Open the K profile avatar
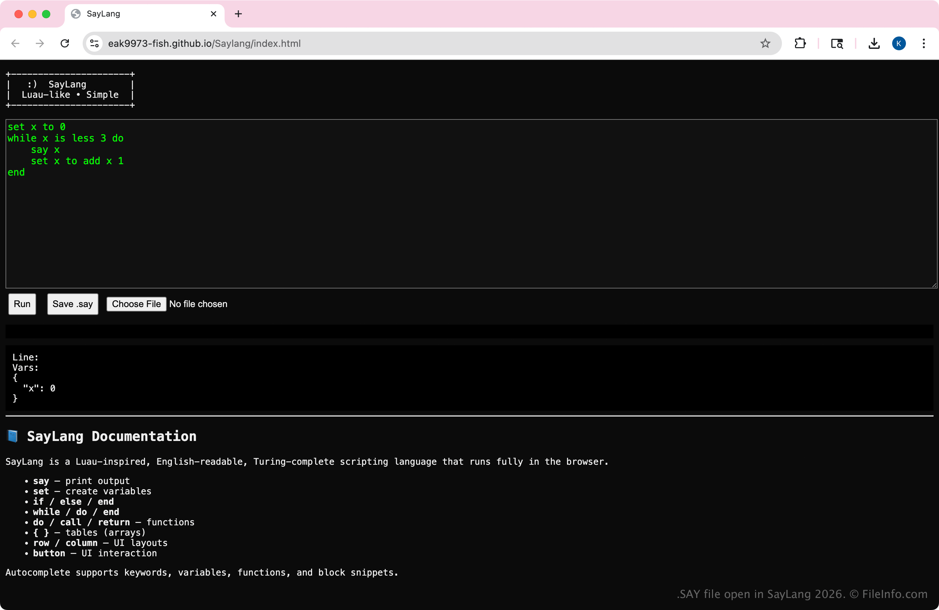Image resolution: width=939 pixels, height=610 pixels. click(x=899, y=43)
